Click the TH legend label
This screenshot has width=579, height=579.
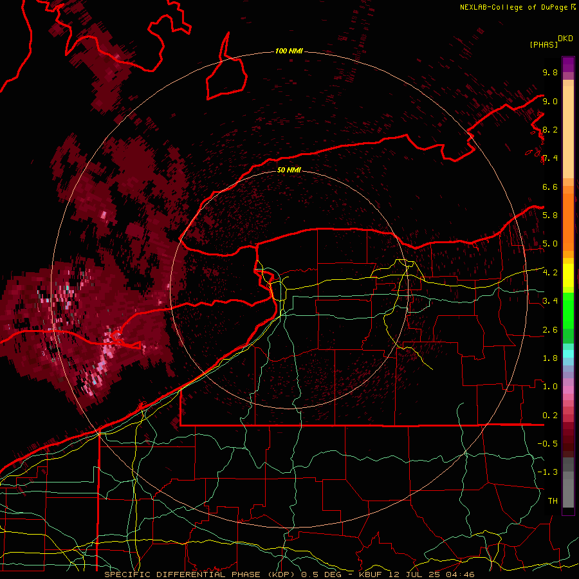pyautogui.click(x=553, y=501)
